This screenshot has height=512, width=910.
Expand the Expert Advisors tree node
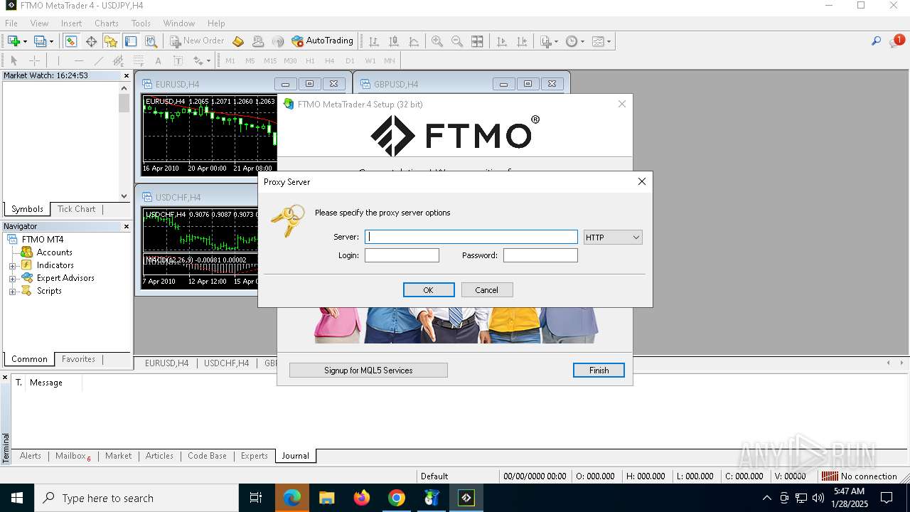pyautogui.click(x=12, y=278)
